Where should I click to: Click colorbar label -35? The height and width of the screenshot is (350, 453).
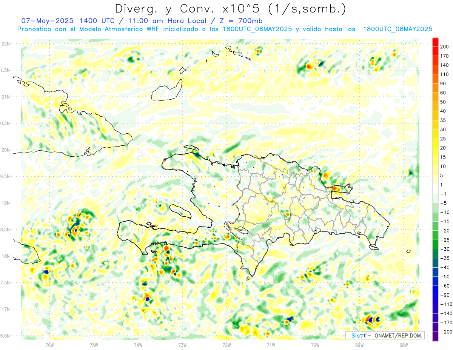[445, 258]
